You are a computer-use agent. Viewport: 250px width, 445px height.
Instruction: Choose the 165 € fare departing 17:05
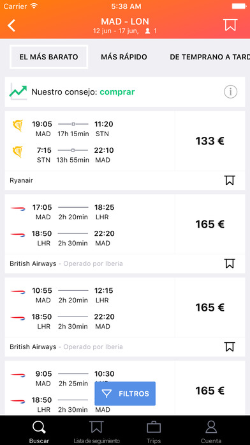tap(210, 224)
